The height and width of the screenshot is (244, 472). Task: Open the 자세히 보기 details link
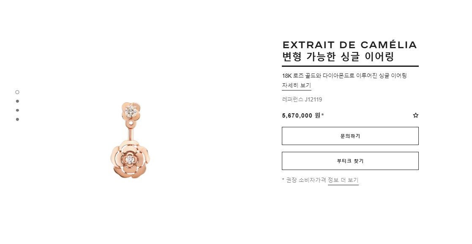point(297,85)
